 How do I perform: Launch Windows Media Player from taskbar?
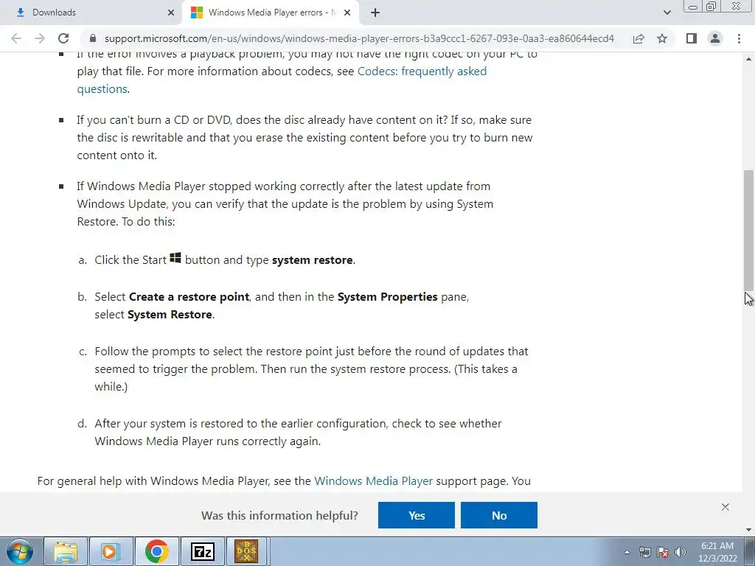[x=111, y=551]
